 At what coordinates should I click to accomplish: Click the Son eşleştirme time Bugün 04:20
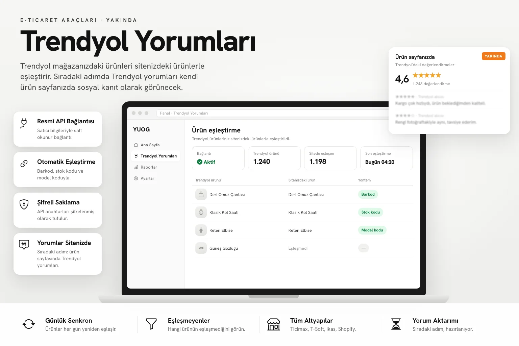[x=380, y=162]
